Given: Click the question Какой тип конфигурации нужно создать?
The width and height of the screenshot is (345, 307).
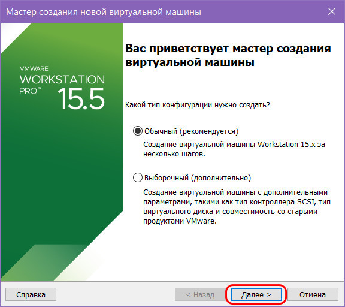Looking at the screenshot, I should pyautogui.click(x=198, y=104).
